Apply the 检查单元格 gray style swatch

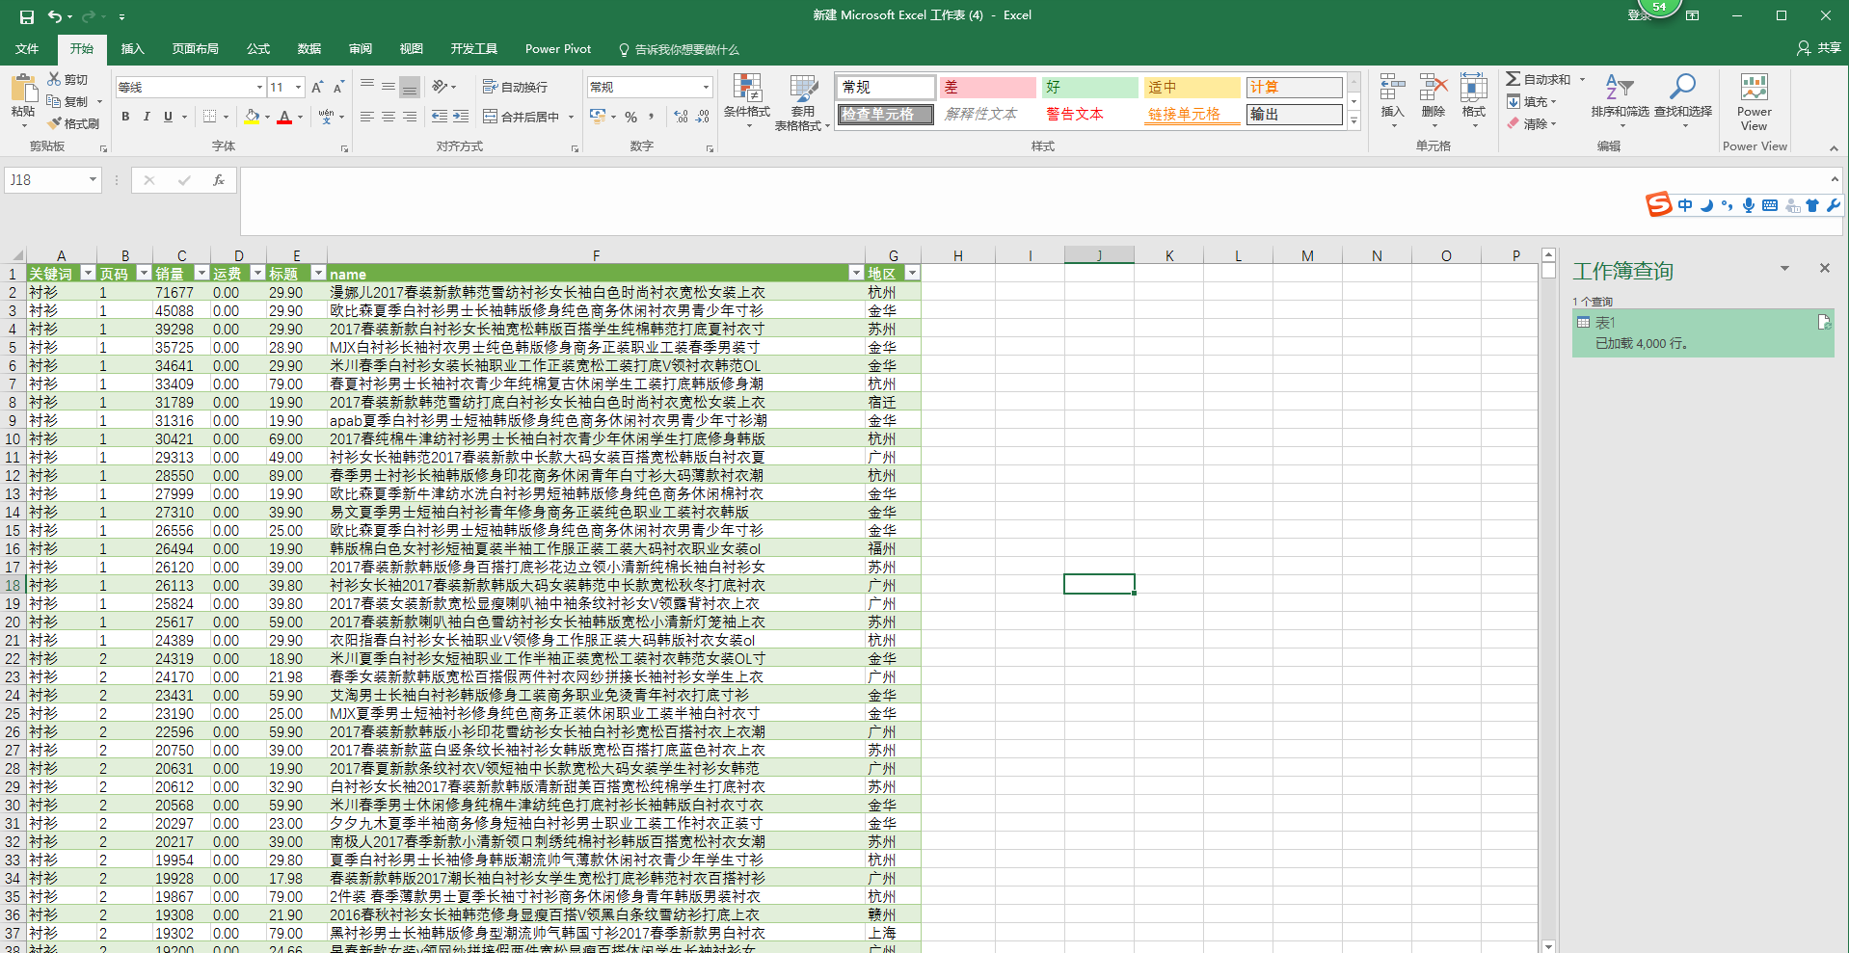click(x=885, y=115)
